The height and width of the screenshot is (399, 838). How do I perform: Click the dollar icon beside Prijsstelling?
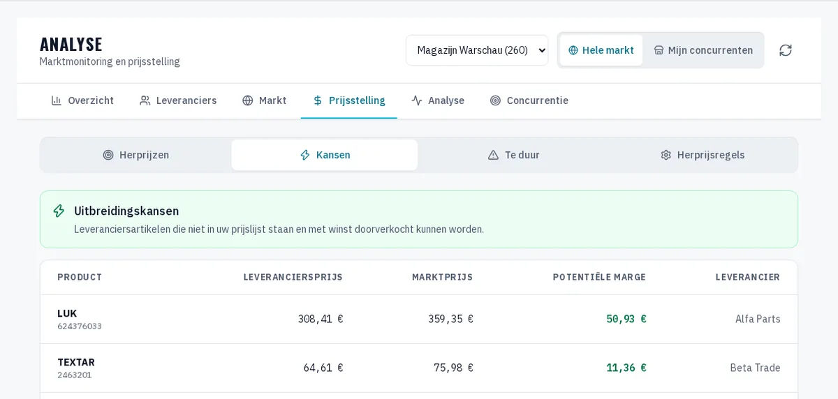[318, 100]
